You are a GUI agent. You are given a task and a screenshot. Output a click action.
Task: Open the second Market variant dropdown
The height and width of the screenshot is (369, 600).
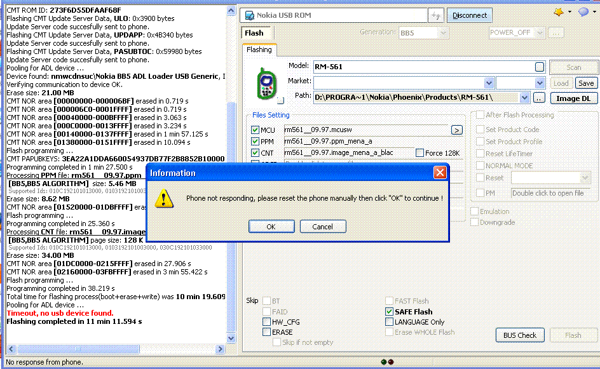[x=540, y=83]
